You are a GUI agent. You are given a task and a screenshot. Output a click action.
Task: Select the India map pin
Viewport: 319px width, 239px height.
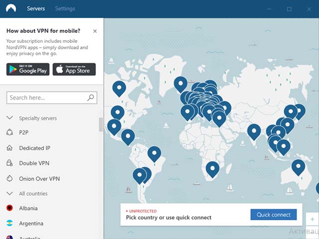254,132
